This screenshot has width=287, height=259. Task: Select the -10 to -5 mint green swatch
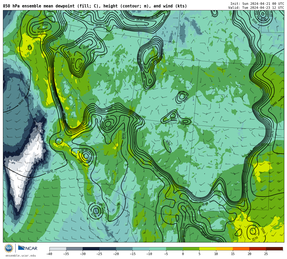pos(158,249)
